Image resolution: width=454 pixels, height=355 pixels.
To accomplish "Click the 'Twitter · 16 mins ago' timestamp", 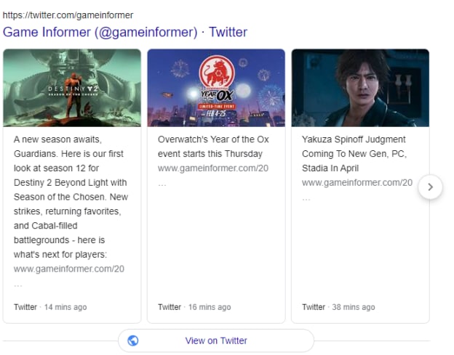I will 194,307.
